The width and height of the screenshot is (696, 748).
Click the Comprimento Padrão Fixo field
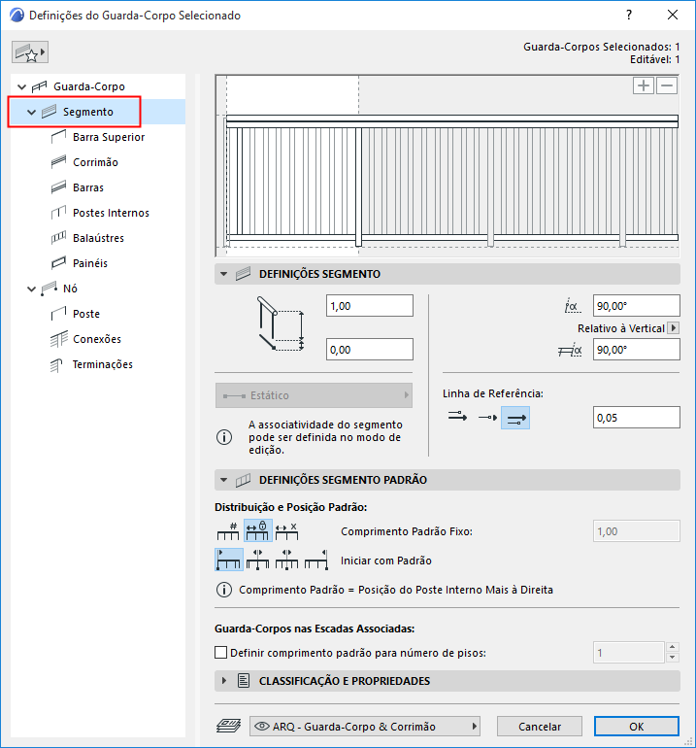637,531
